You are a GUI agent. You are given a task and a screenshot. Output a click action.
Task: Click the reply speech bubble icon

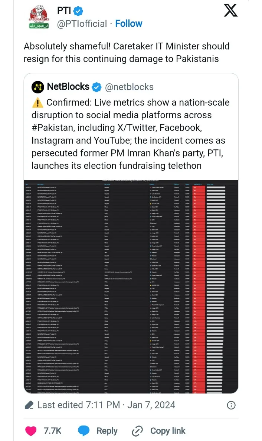(x=84, y=431)
